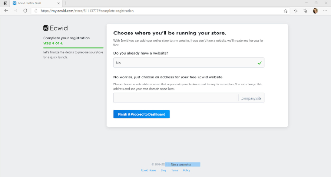Open the tab actions menu icon

tap(5, 3)
